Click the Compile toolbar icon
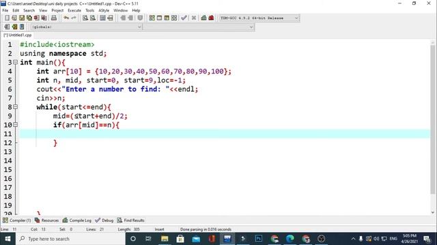The width and height of the screenshot is (437, 245). coord(152,18)
